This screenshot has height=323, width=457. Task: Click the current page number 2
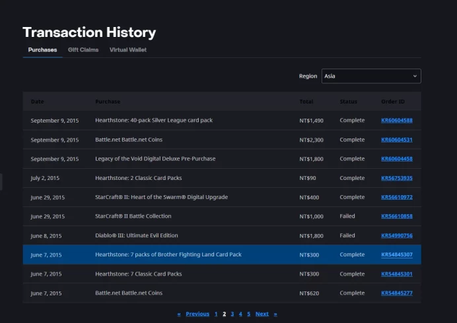(224, 314)
